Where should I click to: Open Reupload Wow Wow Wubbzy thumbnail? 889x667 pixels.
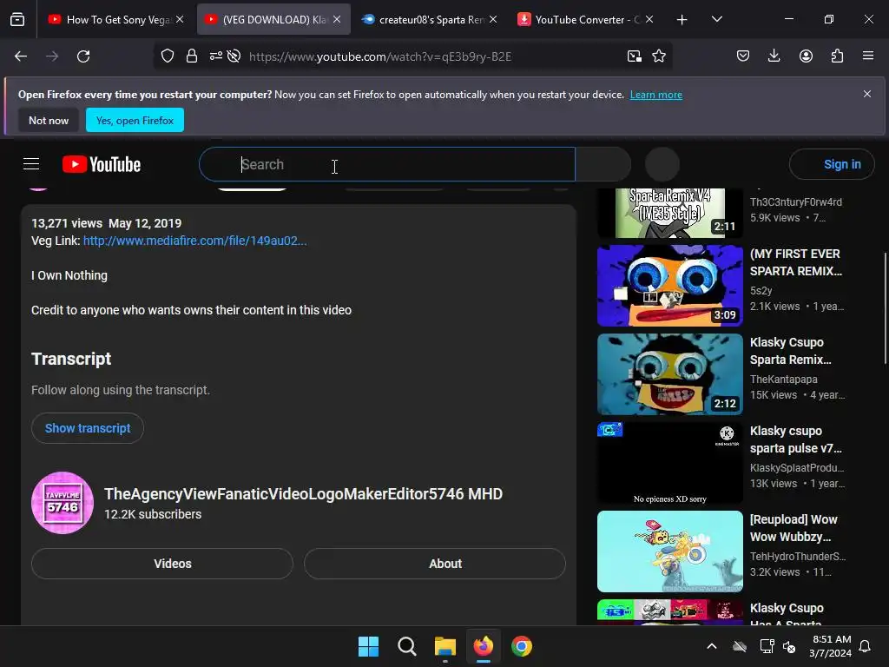[669, 551]
